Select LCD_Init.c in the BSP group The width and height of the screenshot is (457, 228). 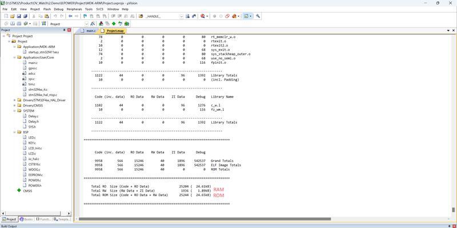(35, 148)
